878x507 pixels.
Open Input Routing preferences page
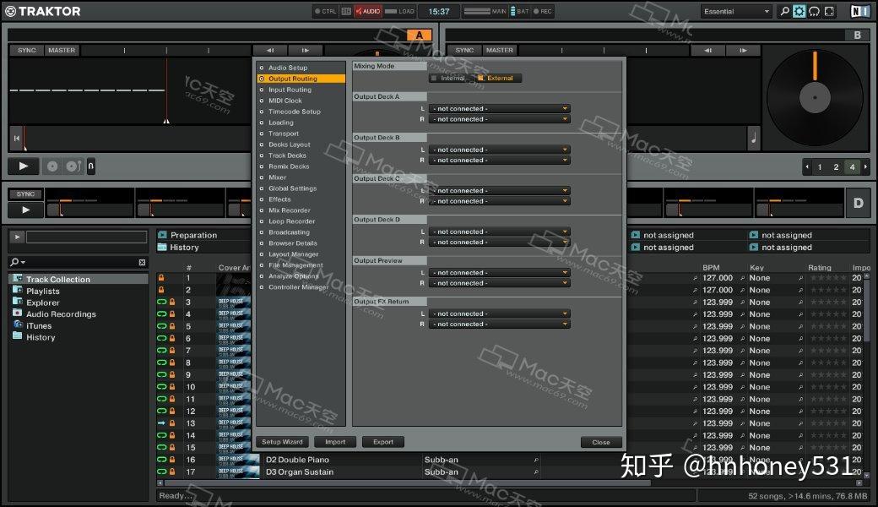tap(290, 90)
